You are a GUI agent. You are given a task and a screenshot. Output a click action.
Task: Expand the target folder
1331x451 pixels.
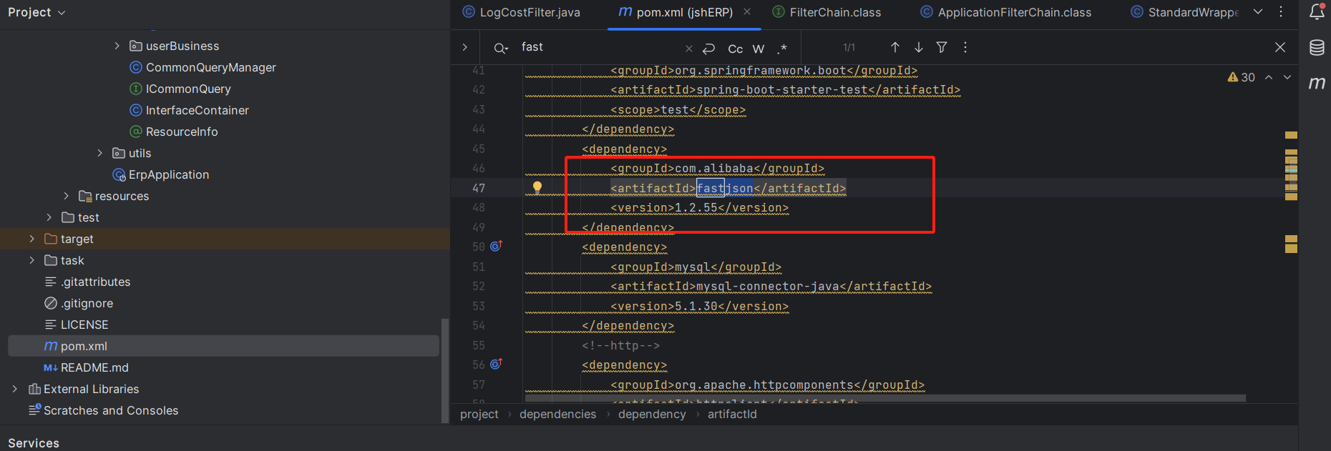pos(32,239)
